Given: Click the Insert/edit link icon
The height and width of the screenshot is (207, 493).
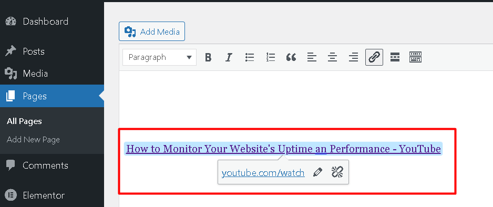Looking at the screenshot, I should tap(374, 57).
